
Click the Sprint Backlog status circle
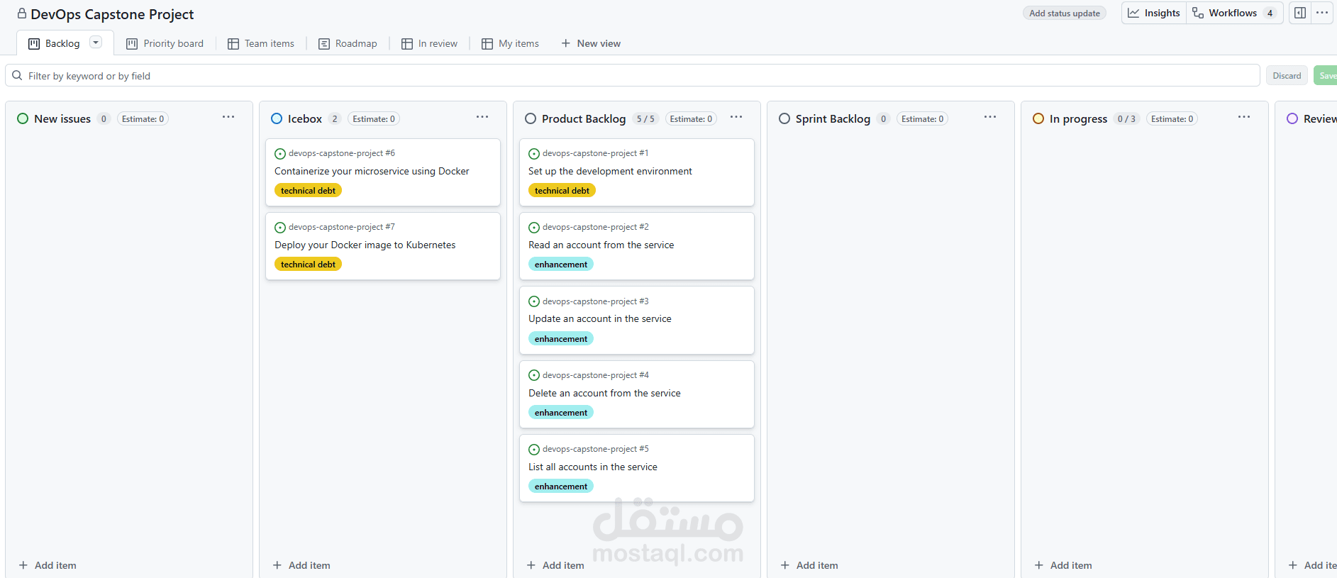[784, 118]
